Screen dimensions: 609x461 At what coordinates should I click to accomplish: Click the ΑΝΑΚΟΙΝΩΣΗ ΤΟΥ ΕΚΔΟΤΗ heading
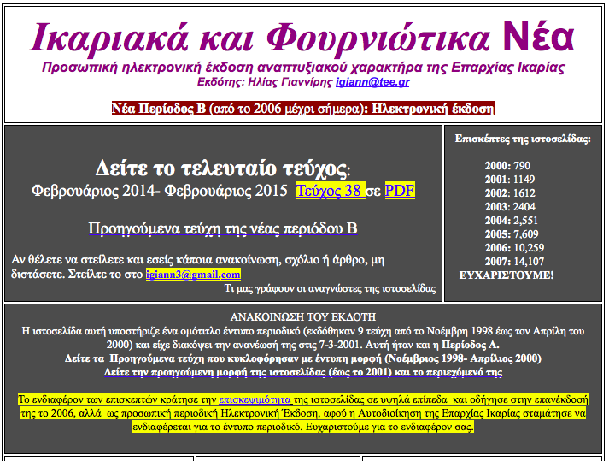click(x=303, y=317)
